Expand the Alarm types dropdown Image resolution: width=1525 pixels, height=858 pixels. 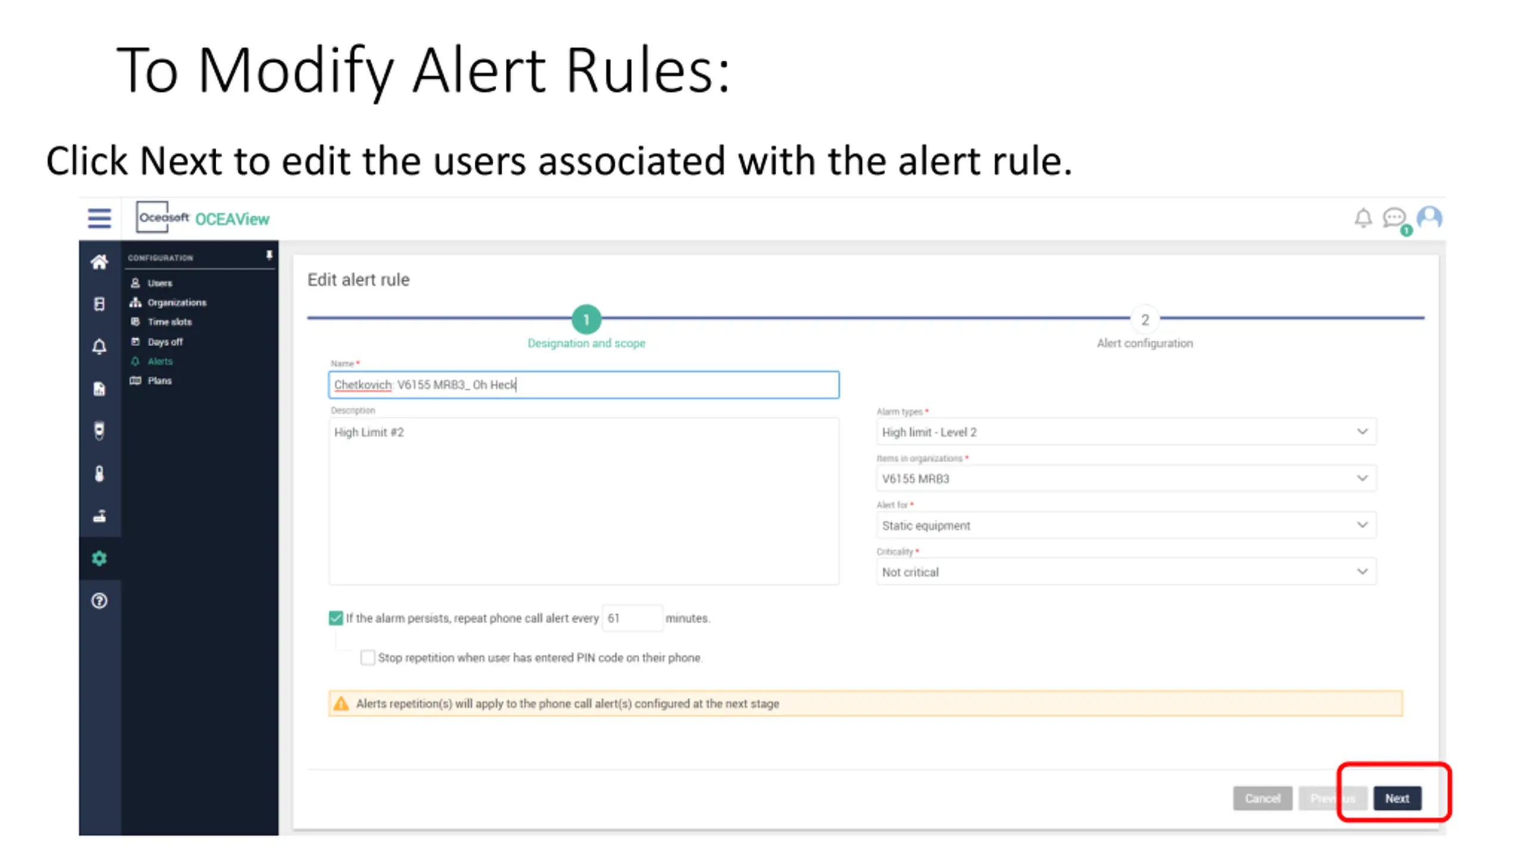1126,432
